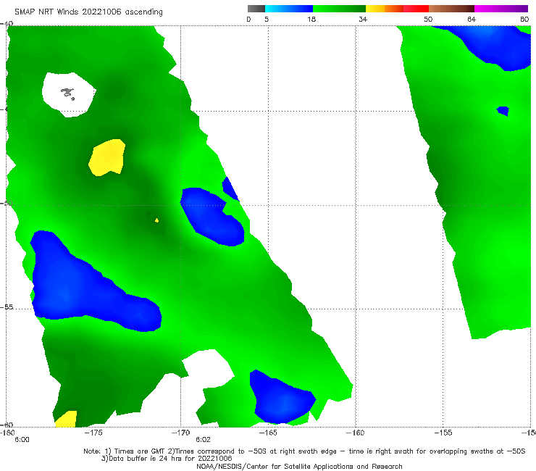Click the note line 'Data buffer is 24 hrs for 20221006'
This screenshot has height=471, width=536.
point(167,459)
